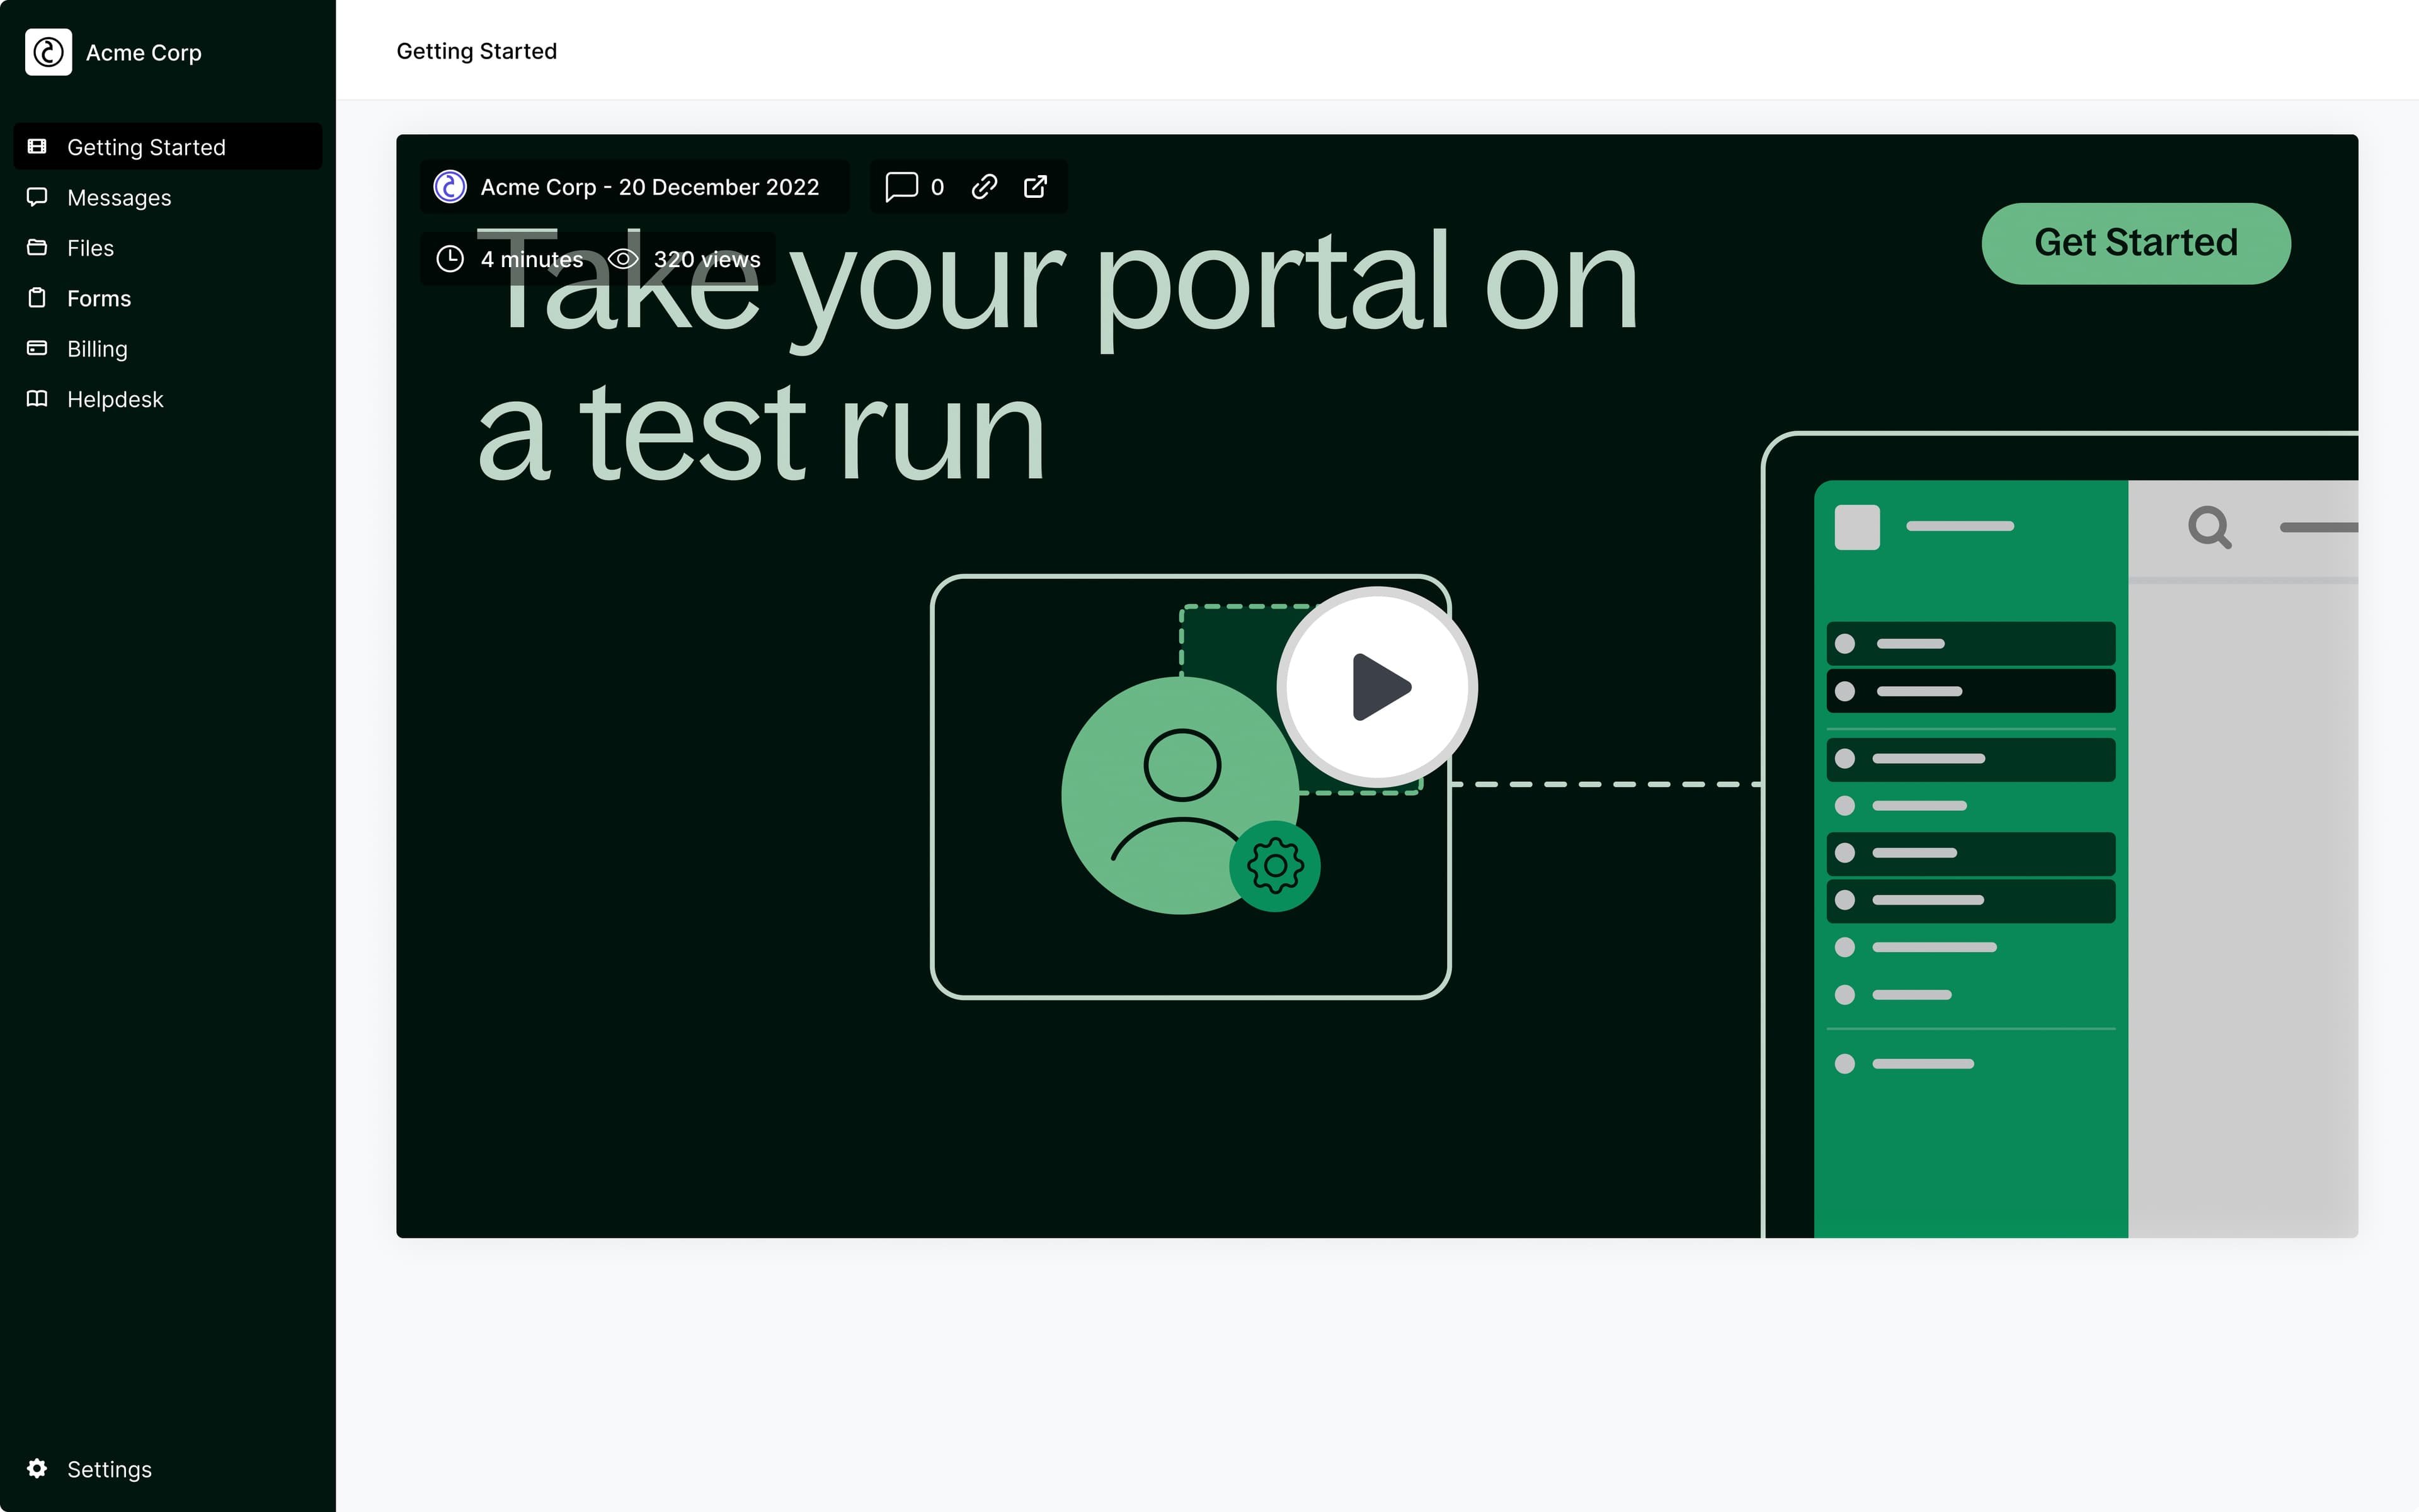Click the Acme Corp - 20 December 2022 title
This screenshot has height=1512, width=2419.
point(649,187)
